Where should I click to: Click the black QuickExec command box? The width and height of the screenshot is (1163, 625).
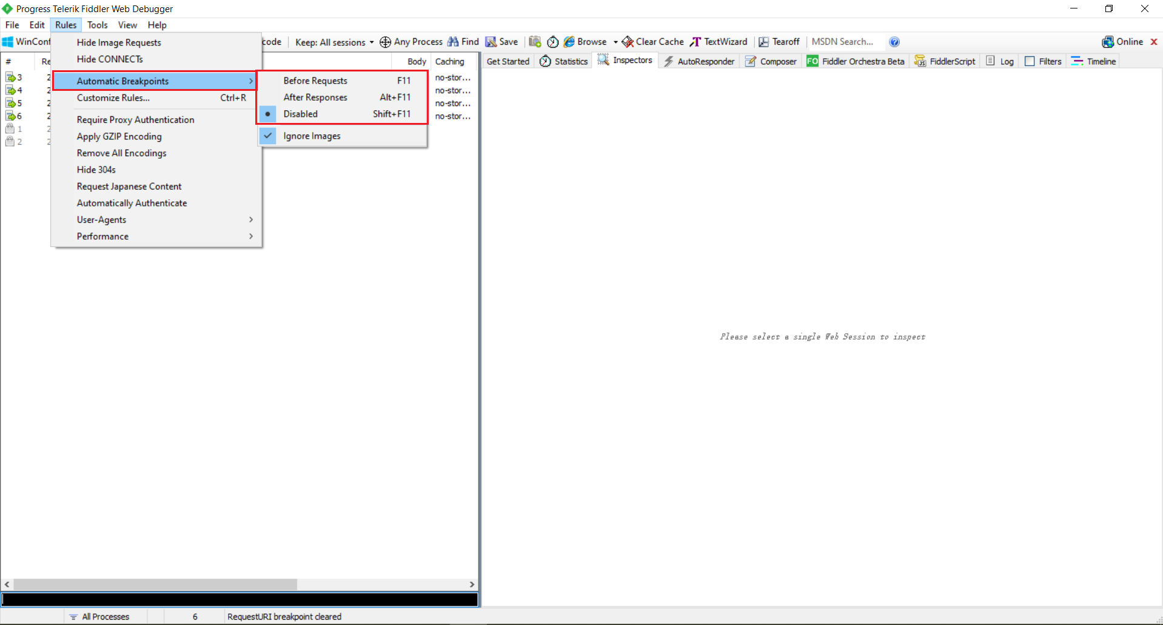click(240, 600)
